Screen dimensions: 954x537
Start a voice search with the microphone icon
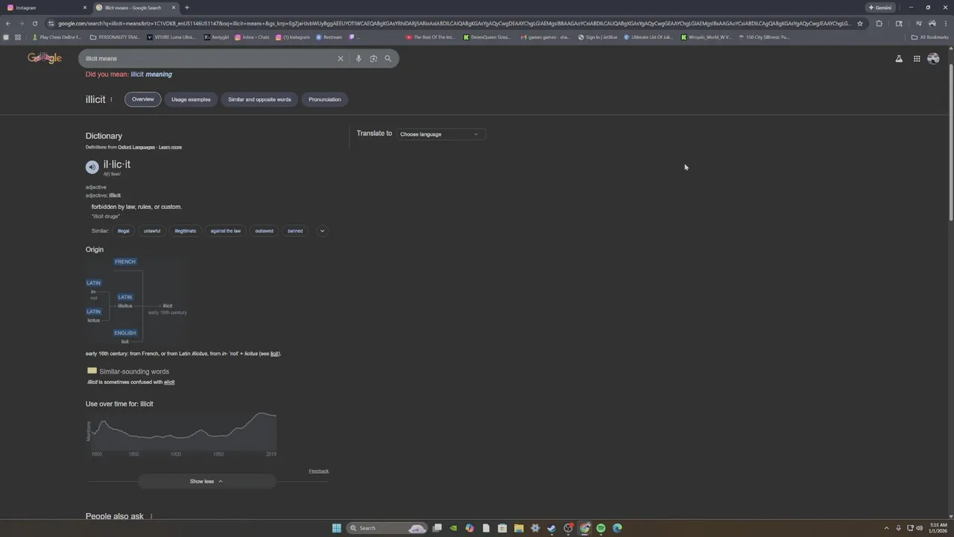358,58
